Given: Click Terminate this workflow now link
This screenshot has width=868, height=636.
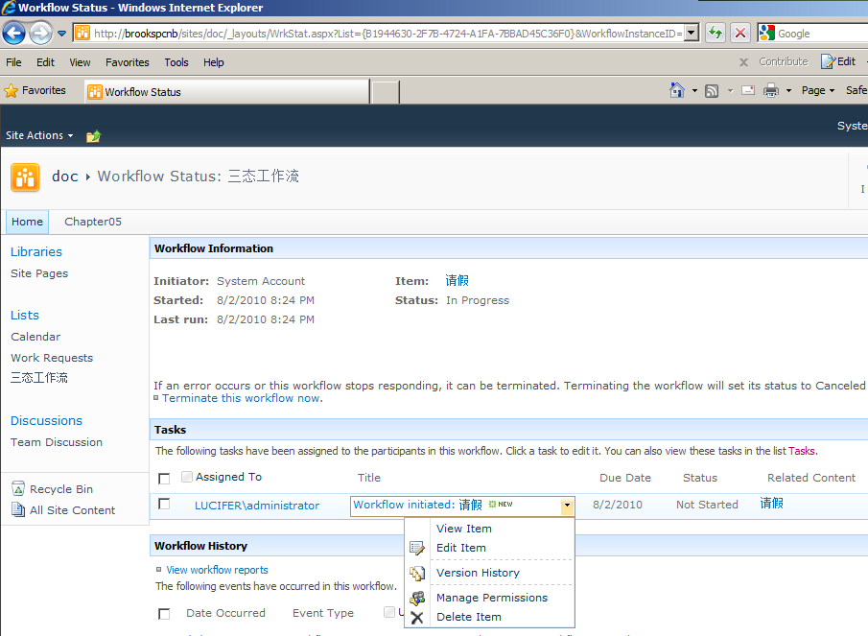Looking at the screenshot, I should pyautogui.click(x=242, y=398).
